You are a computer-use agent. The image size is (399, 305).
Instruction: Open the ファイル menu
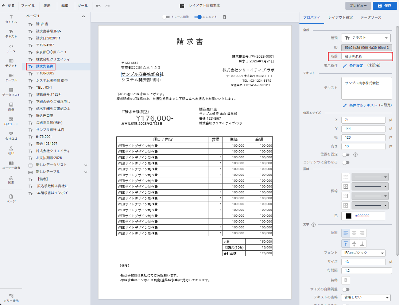click(x=28, y=6)
